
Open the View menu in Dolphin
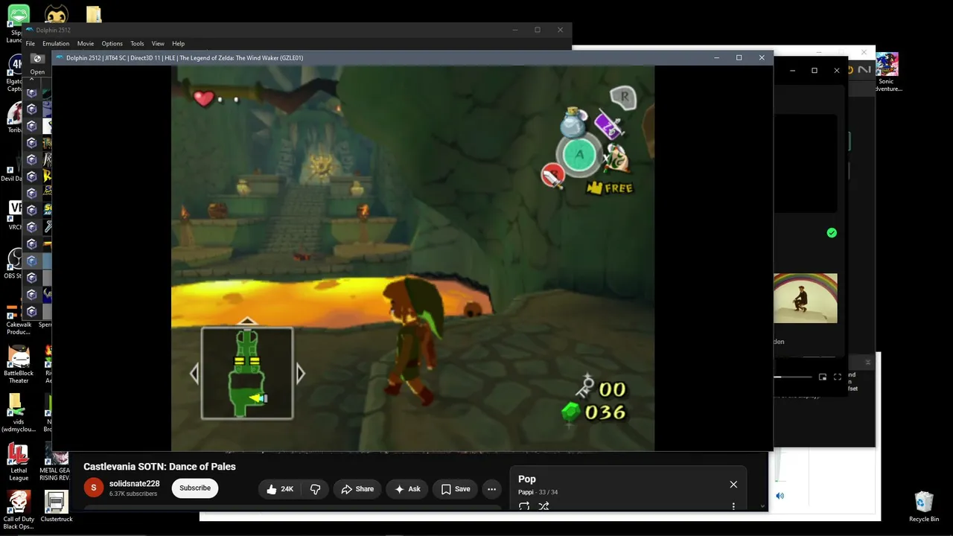point(158,44)
